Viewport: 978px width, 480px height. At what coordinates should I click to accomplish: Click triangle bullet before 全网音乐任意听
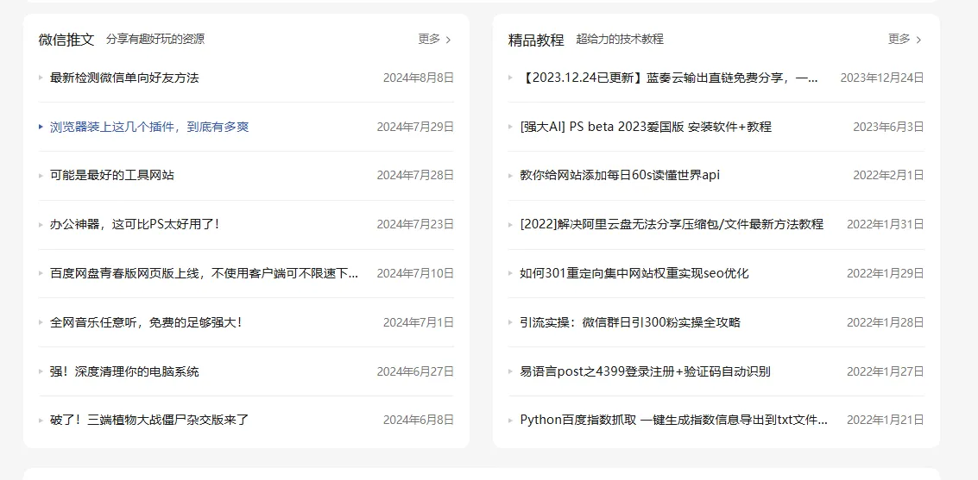[41, 322]
